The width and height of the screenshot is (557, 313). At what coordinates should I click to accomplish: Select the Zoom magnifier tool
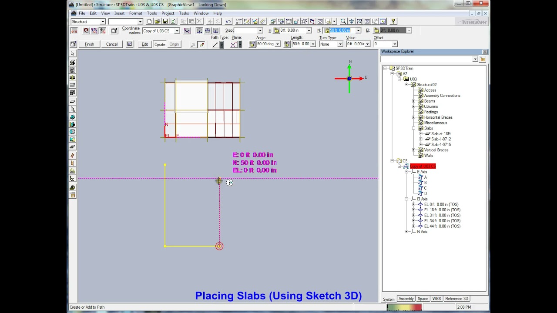(343, 21)
